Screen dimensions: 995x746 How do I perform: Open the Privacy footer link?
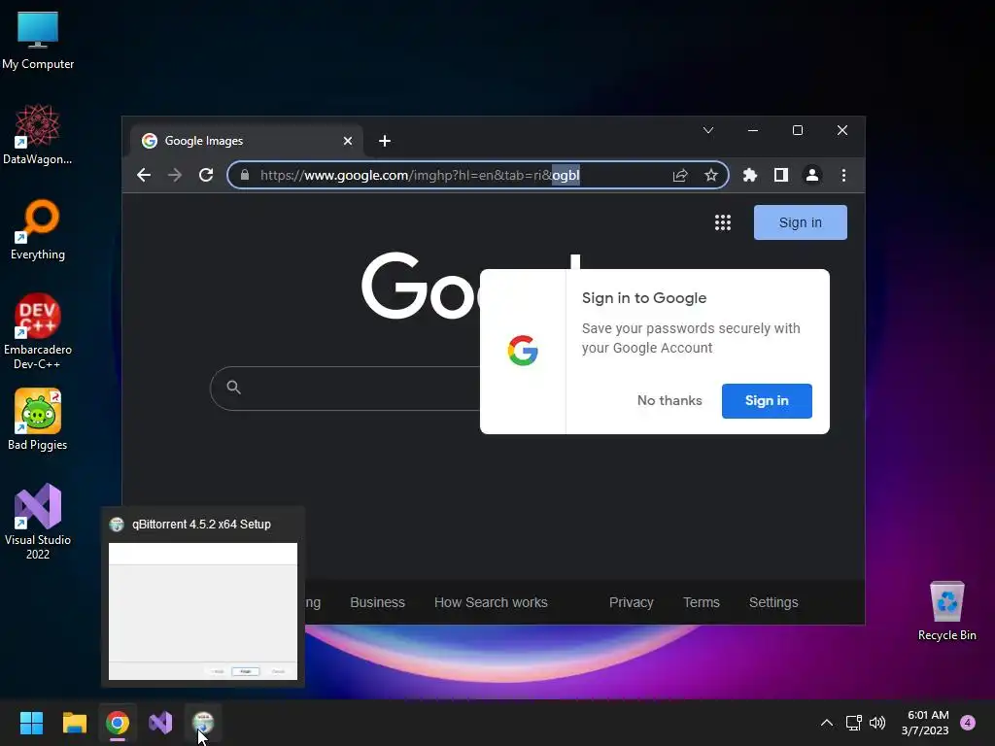click(x=632, y=602)
